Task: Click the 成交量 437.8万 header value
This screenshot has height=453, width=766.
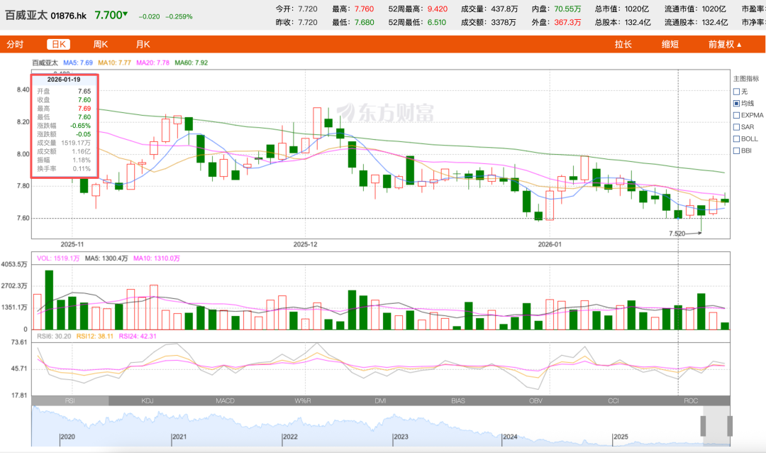Action: 504,9
